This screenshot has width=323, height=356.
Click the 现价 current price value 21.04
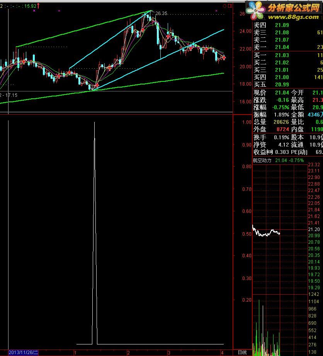click(x=282, y=93)
